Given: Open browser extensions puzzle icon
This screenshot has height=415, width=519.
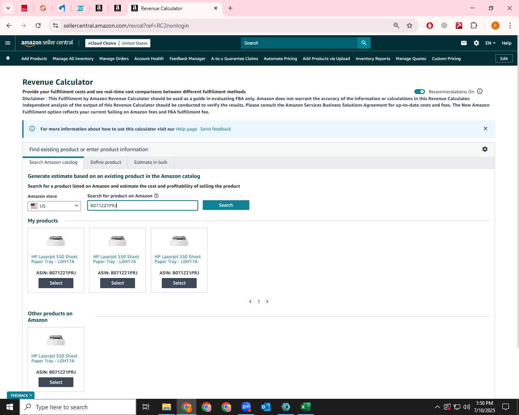Looking at the screenshot, I should (x=474, y=26).
